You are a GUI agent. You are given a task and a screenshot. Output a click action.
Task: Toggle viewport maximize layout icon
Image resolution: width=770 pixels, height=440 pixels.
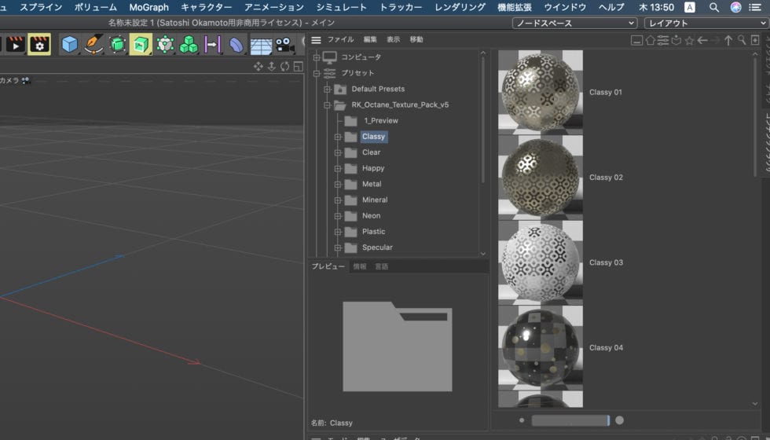[x=298, y=66]
